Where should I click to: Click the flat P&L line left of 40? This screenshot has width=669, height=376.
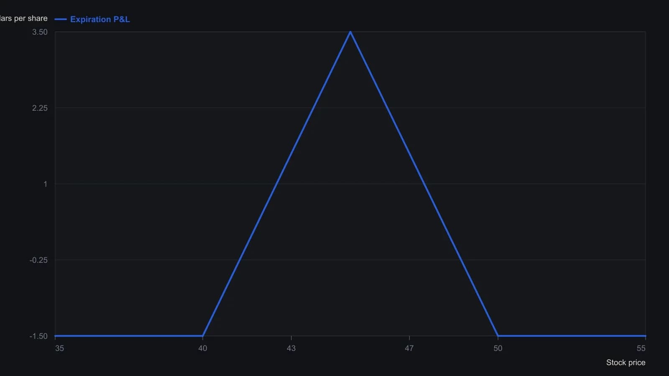coord(129,335)
